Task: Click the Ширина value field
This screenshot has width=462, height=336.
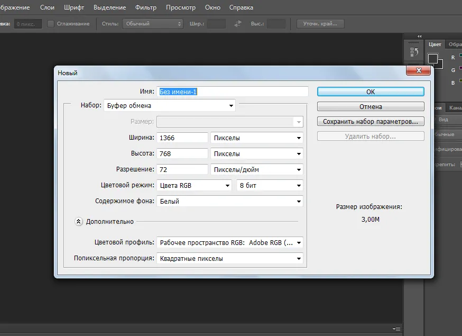Action: 182,138
